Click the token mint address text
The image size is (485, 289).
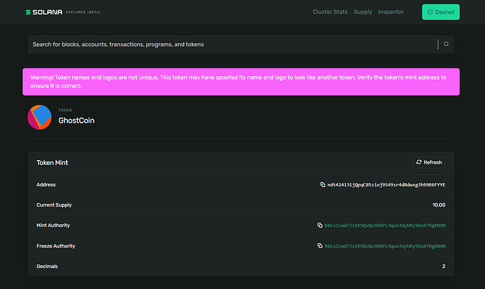point(386,185)
